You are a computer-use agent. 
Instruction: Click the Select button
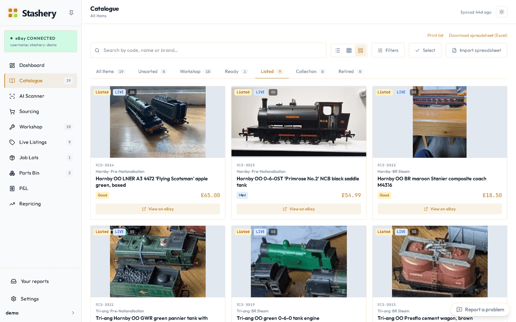pyautogui.click(x=425, y=51)
